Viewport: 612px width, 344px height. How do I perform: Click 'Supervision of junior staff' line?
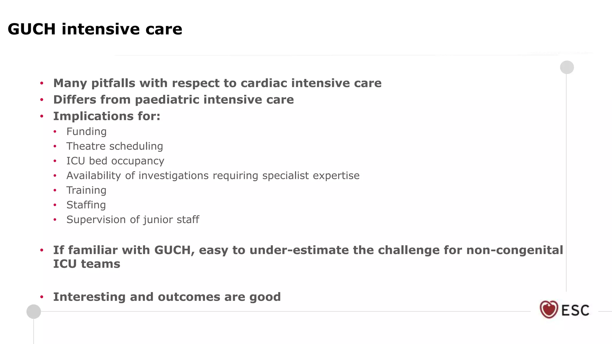tap(133, 219)
